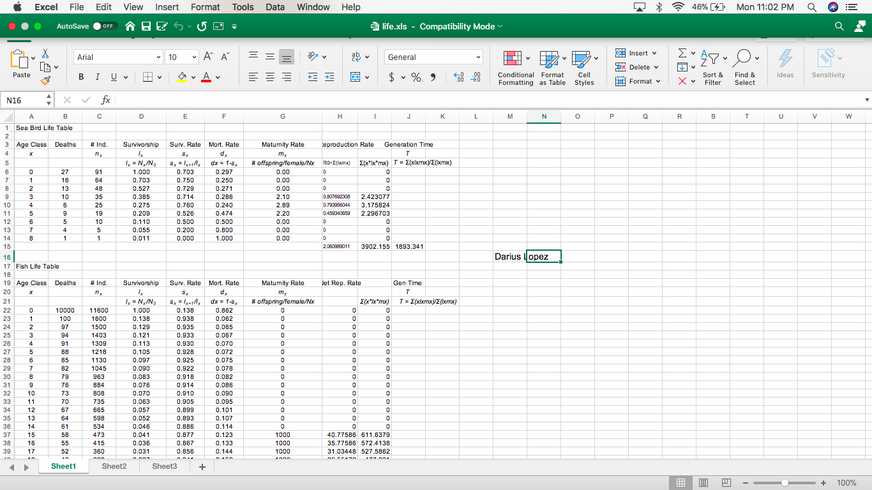The image size is (872, 490).
Task: Toggle bold formatting
Action: pos(82,77)
